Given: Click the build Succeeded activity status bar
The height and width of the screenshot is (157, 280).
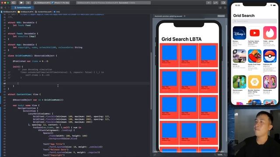Looking at the screenshot, I should click(113, 3).
